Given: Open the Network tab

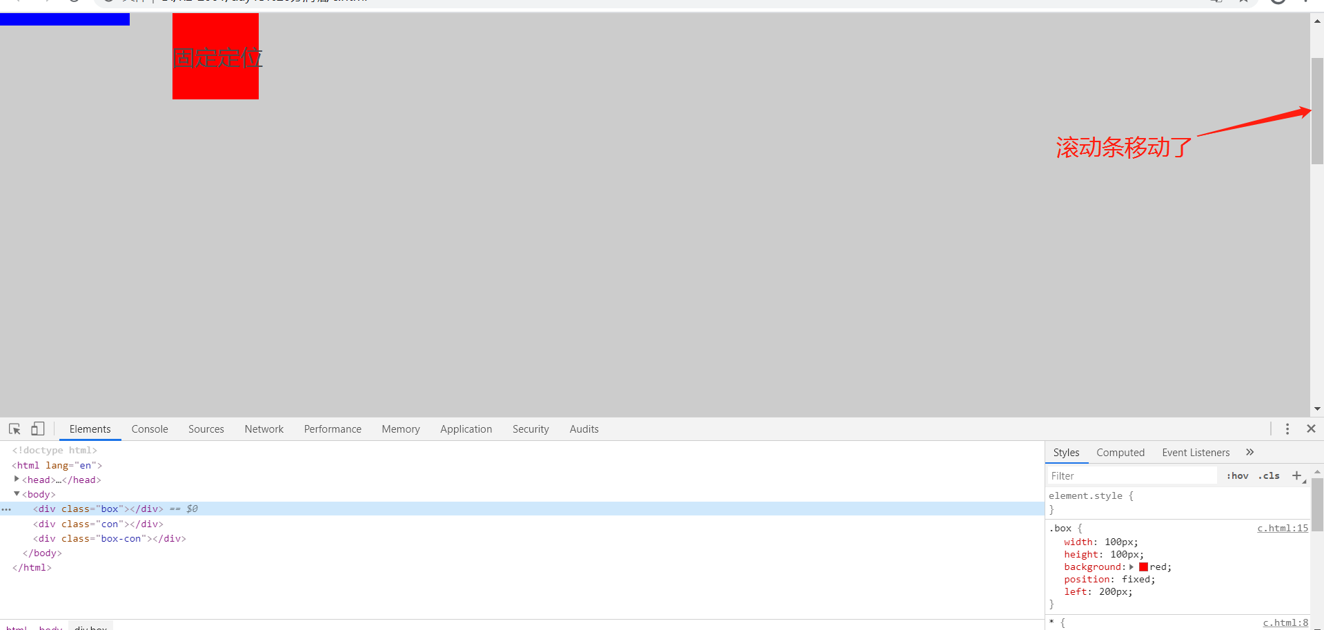Looking at the screenshot, I should 264,429.
